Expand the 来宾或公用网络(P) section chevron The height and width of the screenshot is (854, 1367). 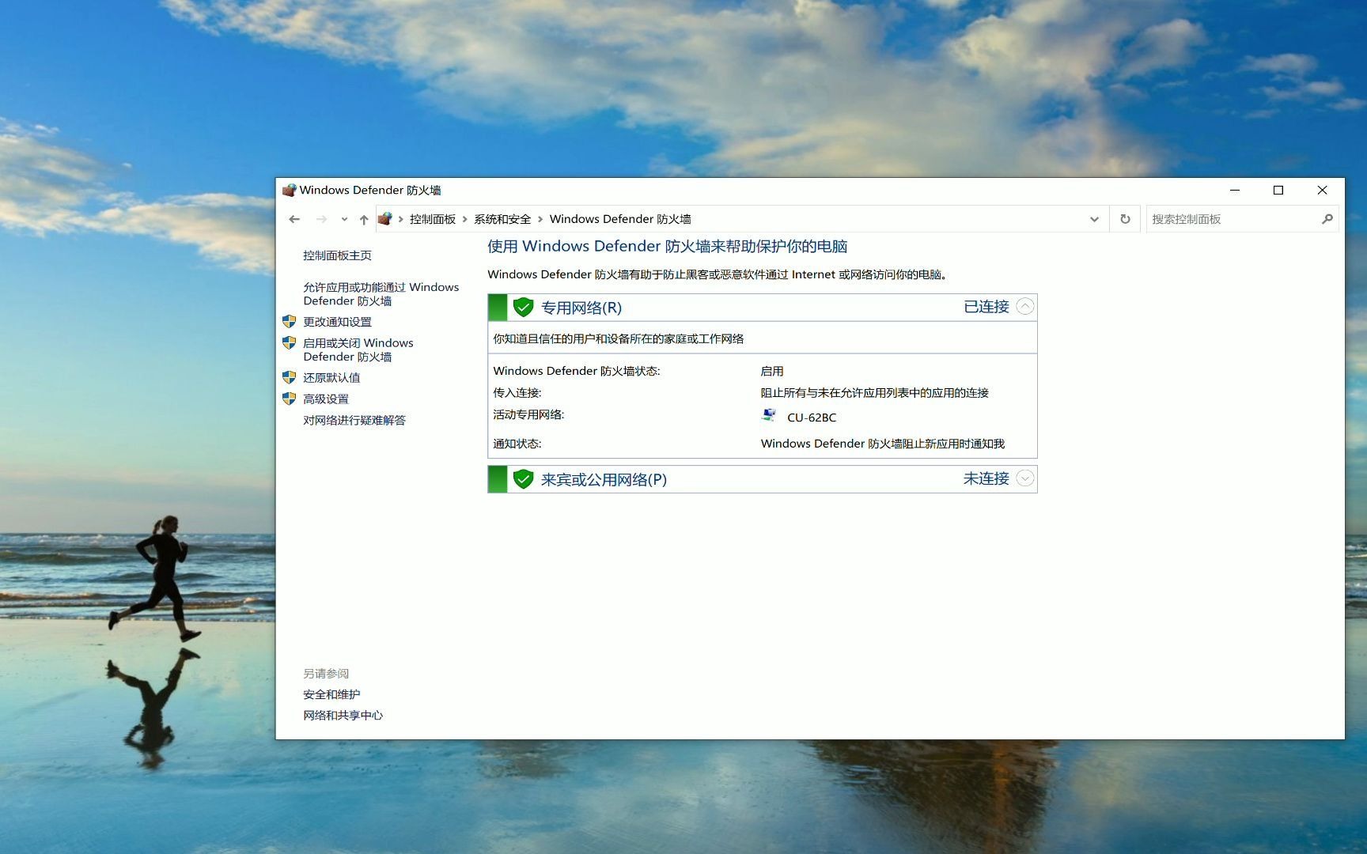1025,478
